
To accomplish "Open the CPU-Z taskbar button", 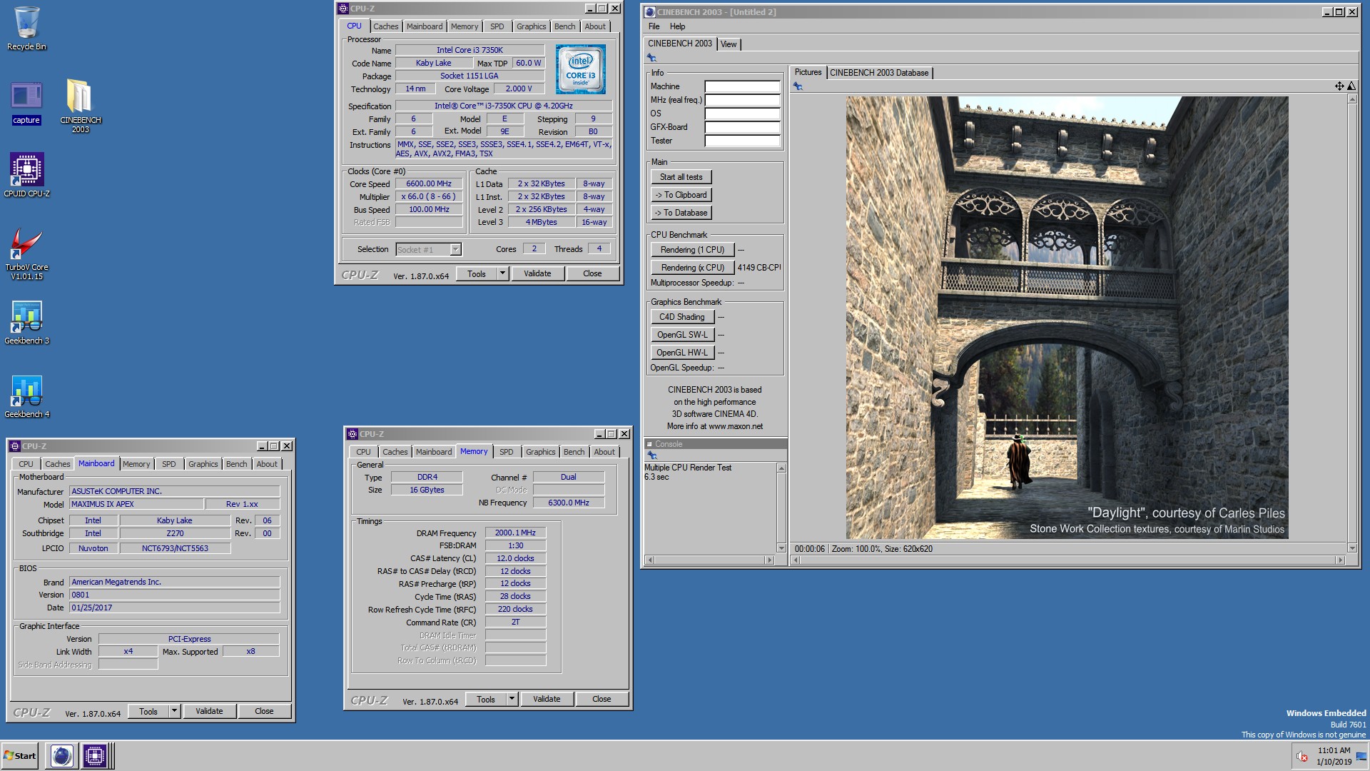I will [x=94, y=755].
